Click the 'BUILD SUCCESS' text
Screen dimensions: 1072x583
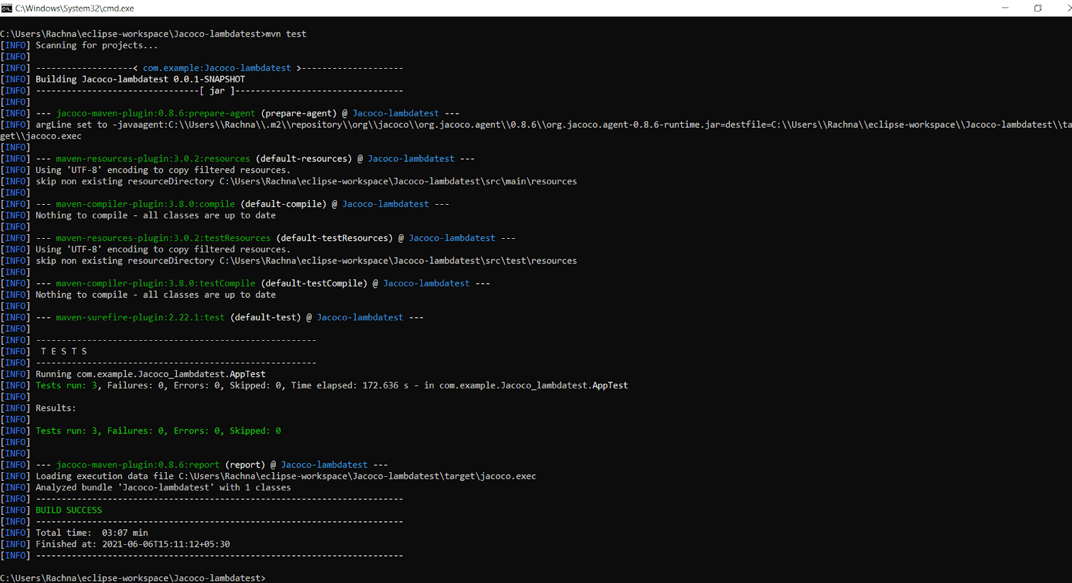69,510
